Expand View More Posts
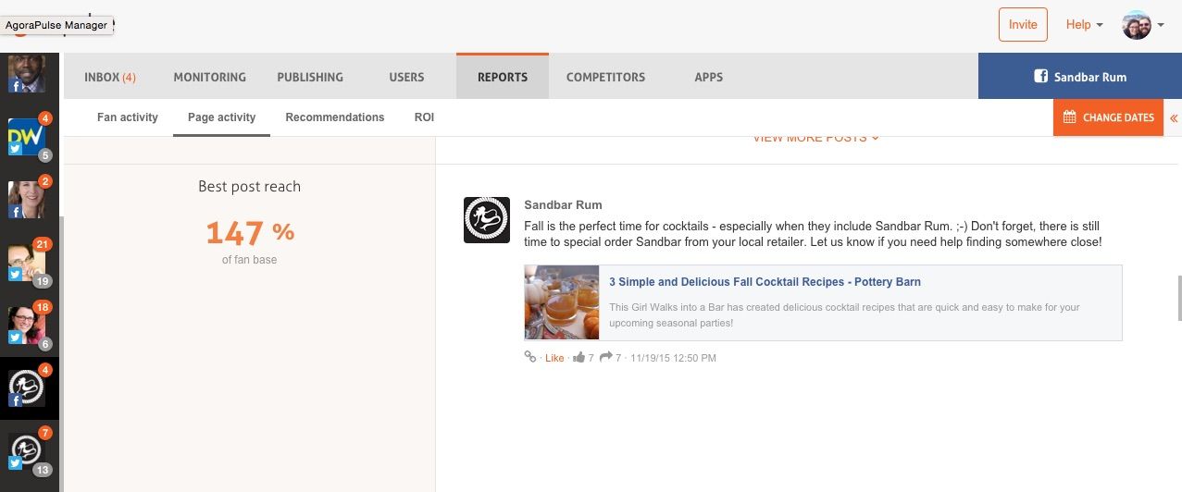The width and height of the screenshot is (1182, 492). [815, 138]
